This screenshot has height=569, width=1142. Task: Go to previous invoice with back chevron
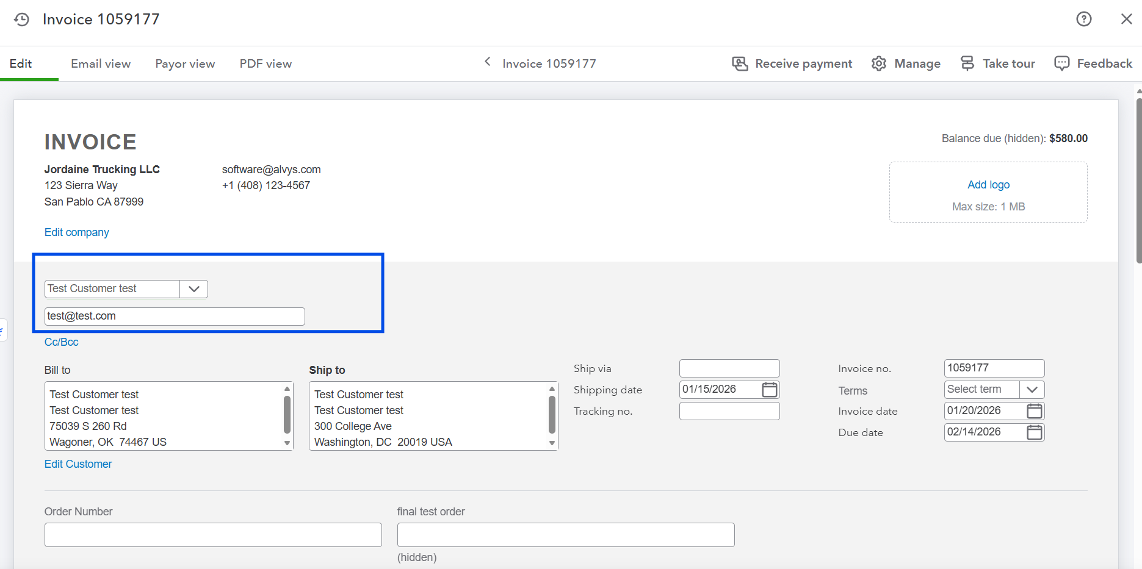click(x=488, y=62)
